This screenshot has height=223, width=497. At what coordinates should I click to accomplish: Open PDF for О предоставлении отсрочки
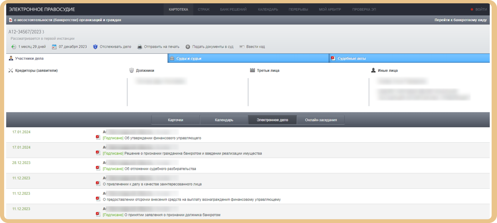pos(98,199)
